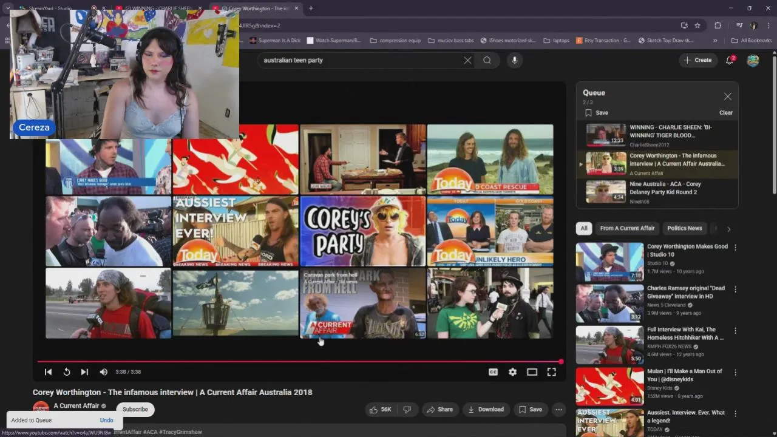The image size is (777, 437).
Task: Show more filter chips arrow
Action: (x=728, y=229)
